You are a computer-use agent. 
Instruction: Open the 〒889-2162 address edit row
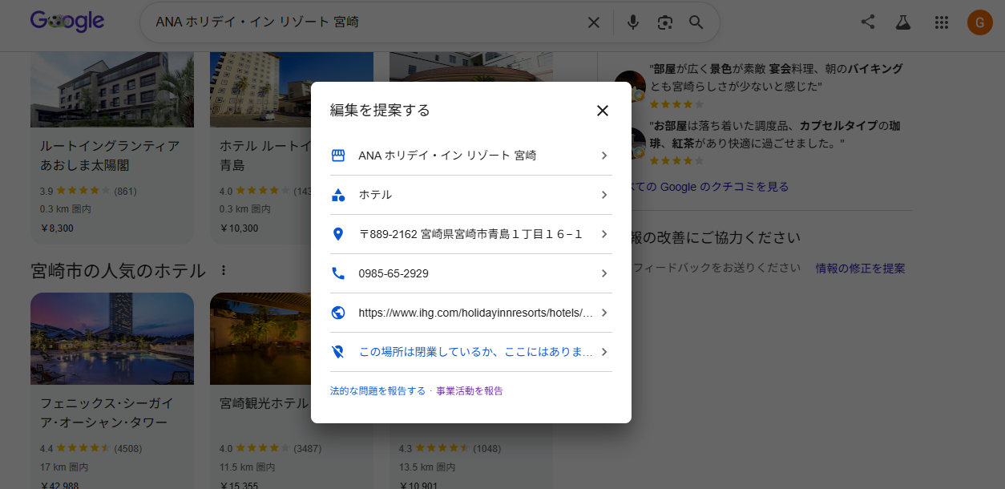pyautogui.click(x=471, y=234)
